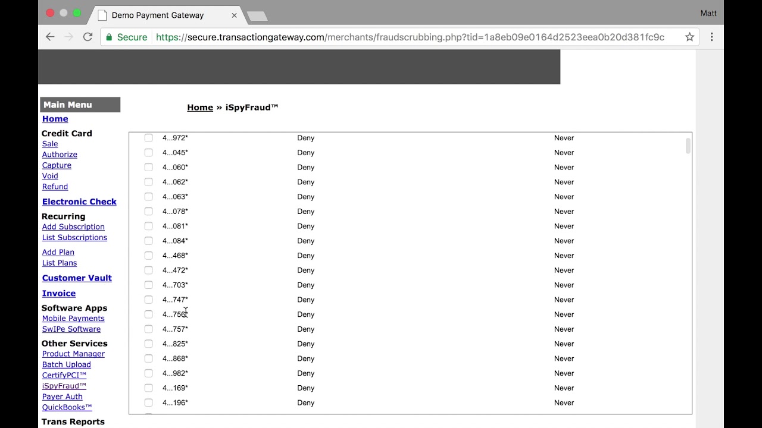This screenshot has width=762, height=428.
Task: Open the Credit Card Sale link
Action: click(50, 144)
